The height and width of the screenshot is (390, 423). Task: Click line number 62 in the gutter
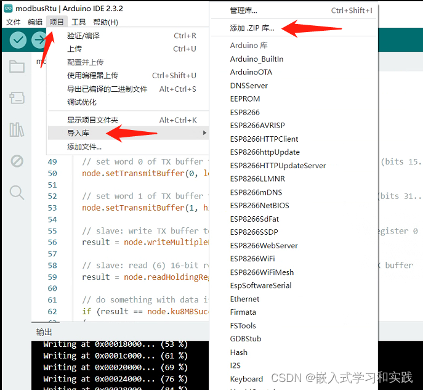52,312
